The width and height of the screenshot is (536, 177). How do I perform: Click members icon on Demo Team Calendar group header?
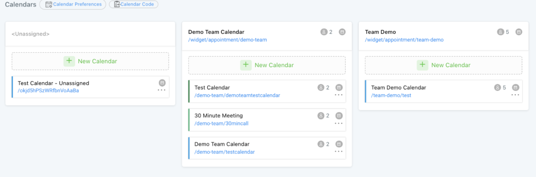pyautogui.click(x=324, y=32)
